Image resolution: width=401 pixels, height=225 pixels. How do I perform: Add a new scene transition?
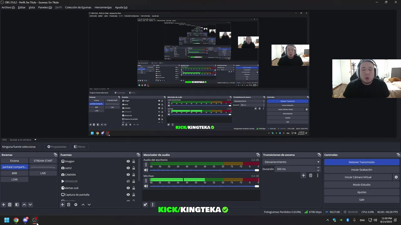pyautogui.click(x=303, y=176)
